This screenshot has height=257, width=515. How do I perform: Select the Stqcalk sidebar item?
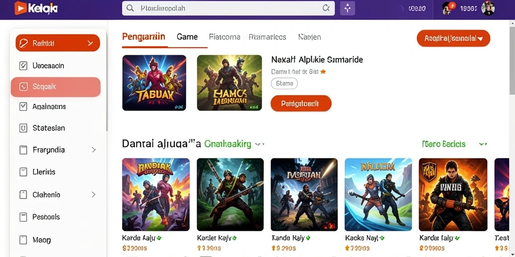coord(55,87)
